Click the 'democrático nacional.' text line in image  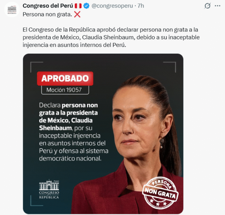tap(70, 158)
